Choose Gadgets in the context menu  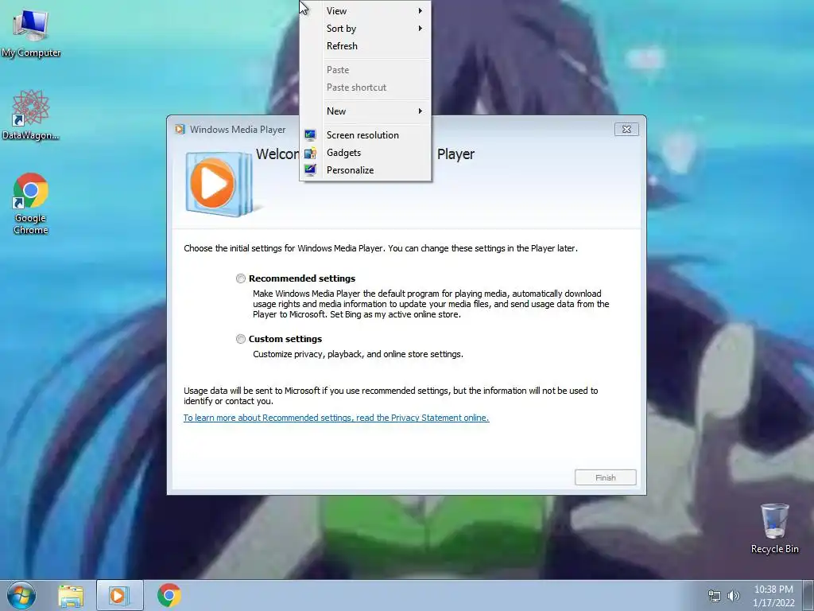[366, 153]
